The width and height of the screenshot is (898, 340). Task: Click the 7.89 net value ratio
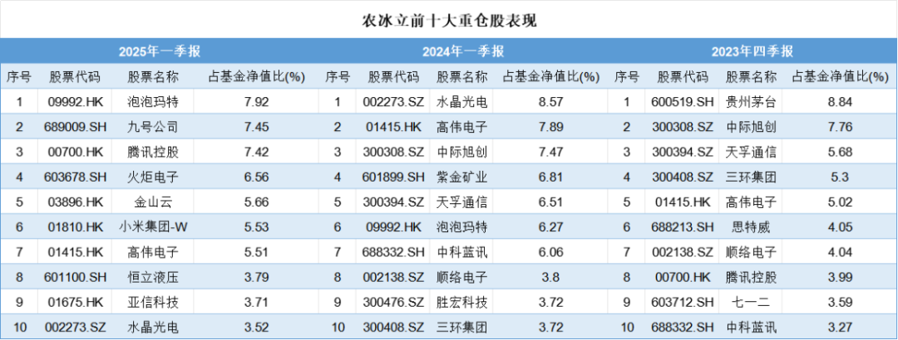coord(551,128)
